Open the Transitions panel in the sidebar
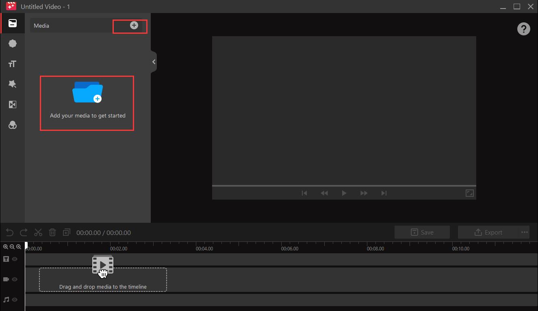The image size is (538, 311). pos(13,104)
